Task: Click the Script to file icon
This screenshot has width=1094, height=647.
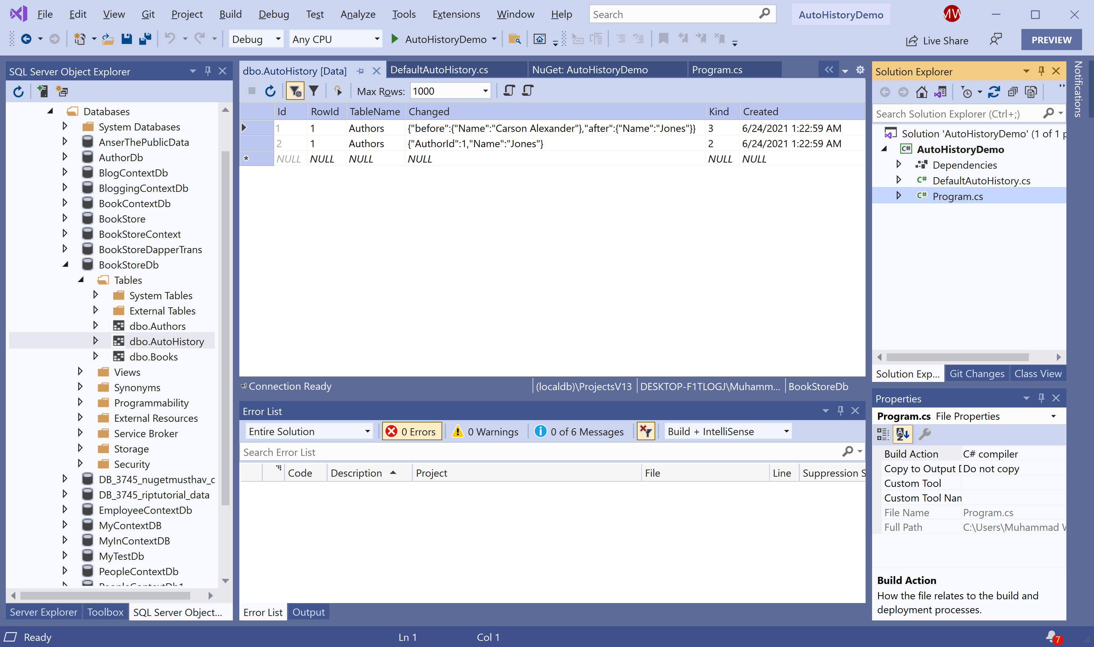Action: coord(528,91)
